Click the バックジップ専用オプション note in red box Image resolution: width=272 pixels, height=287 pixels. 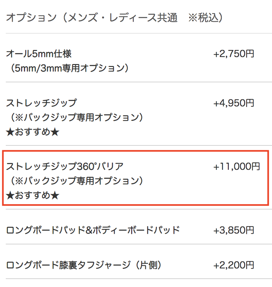coord(77,181)
